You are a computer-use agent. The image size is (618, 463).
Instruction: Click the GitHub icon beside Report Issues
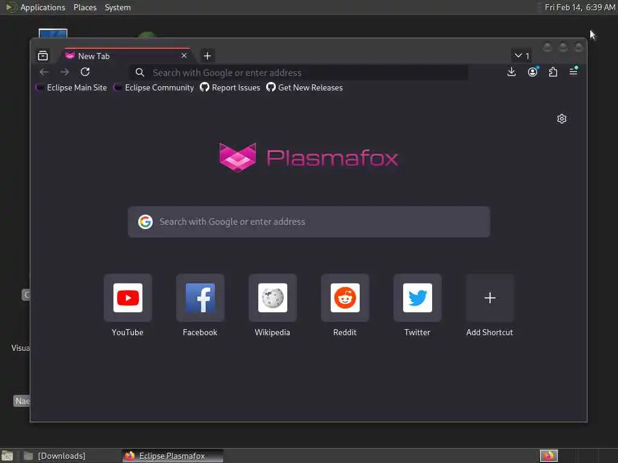(205, 87)
